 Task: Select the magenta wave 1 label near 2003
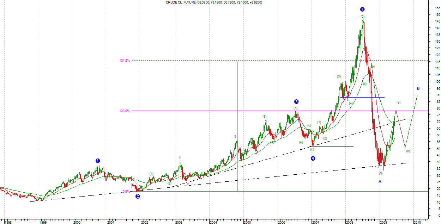[x=180, y=157]
